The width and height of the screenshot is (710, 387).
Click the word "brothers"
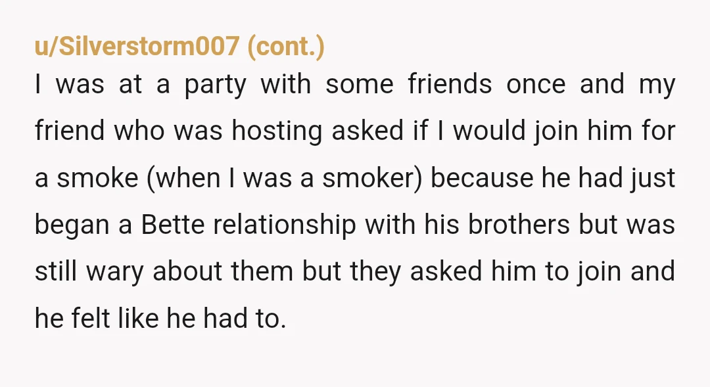[519, 225]
